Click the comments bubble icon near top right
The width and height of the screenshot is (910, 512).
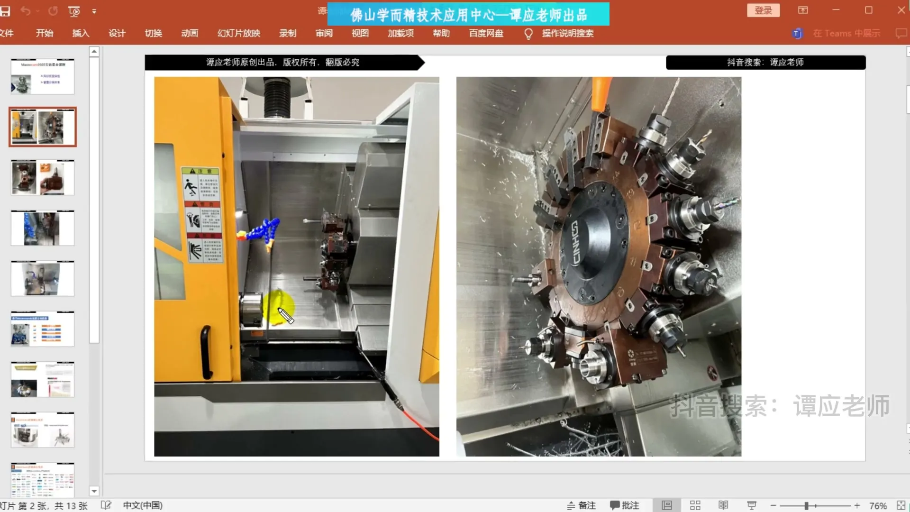(x=902, y=33)
